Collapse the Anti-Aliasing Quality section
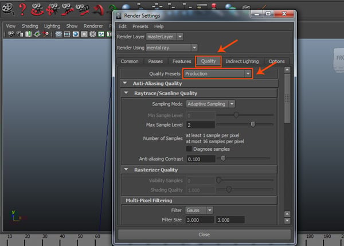Screen dimensions: 344x246 tap(125, 83)
